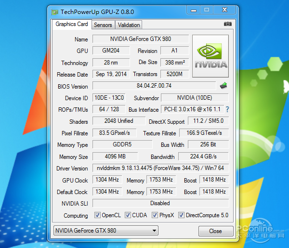
Task: Switch to the Validation tab
Action: pos(129,25)
